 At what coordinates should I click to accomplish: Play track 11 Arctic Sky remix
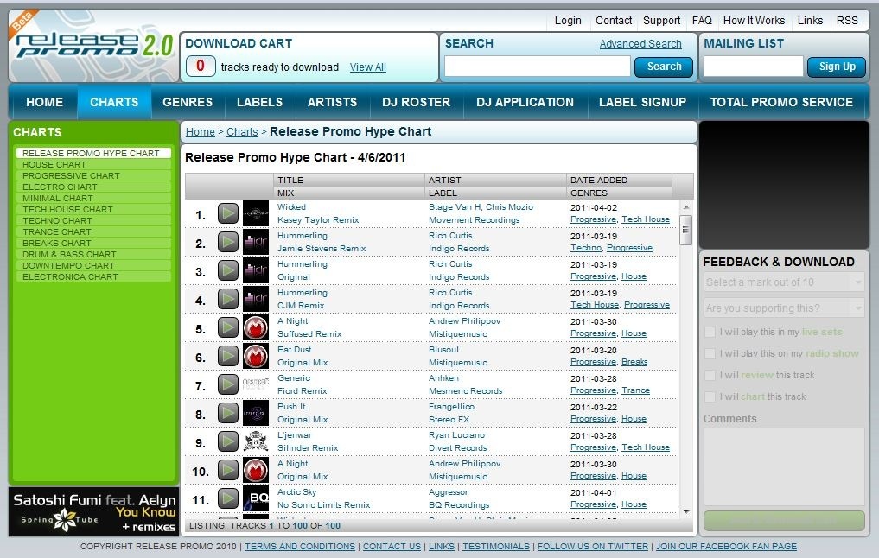pyautogui.click(x=228, y=498)
